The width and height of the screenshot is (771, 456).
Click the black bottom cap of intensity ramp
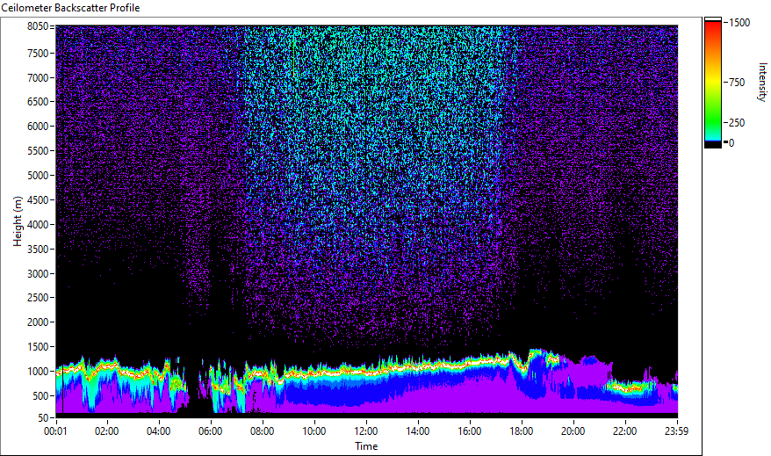(713, 145)
